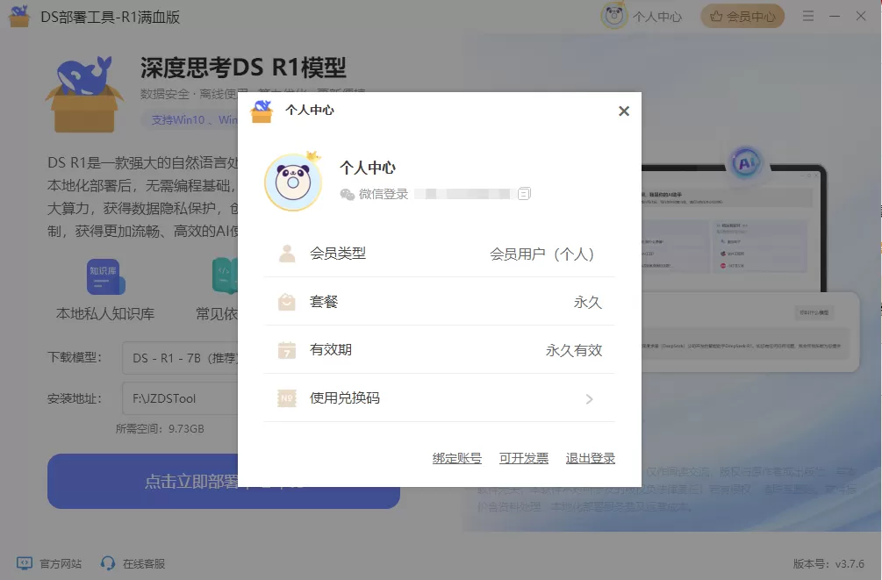Click the whale logo in dialog title bar
882x580 pixels.
tap(262, 111)
